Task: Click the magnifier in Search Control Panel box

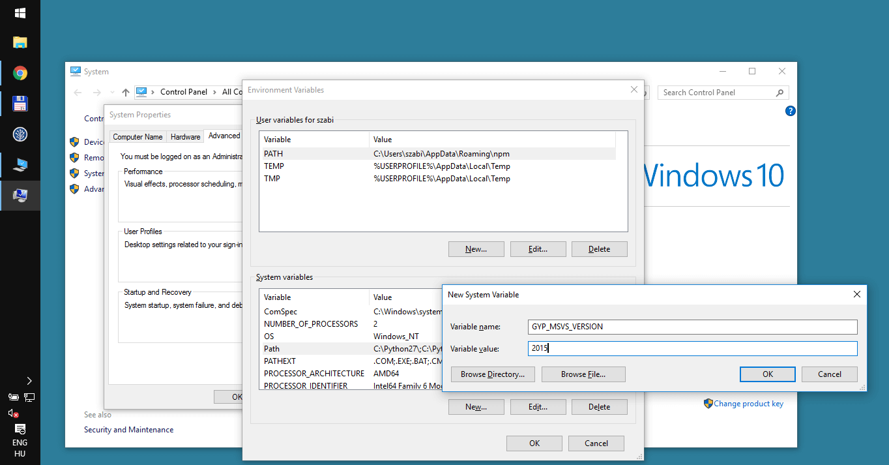Action: (780, 92)
